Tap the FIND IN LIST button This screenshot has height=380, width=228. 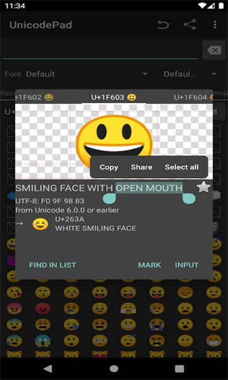click(x=53, y=265)
